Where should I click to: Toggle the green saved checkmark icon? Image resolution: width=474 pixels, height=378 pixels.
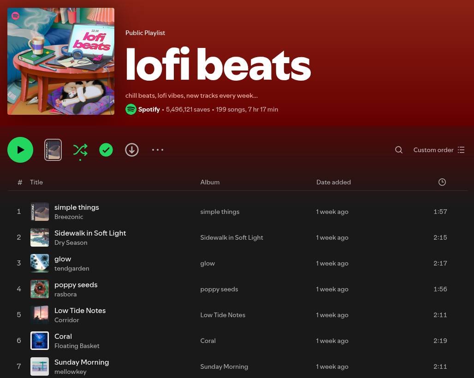pos(106,150)
